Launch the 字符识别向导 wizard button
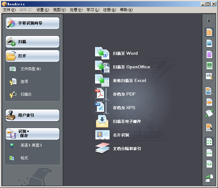 pyautogui.click(x=33, y=23)
